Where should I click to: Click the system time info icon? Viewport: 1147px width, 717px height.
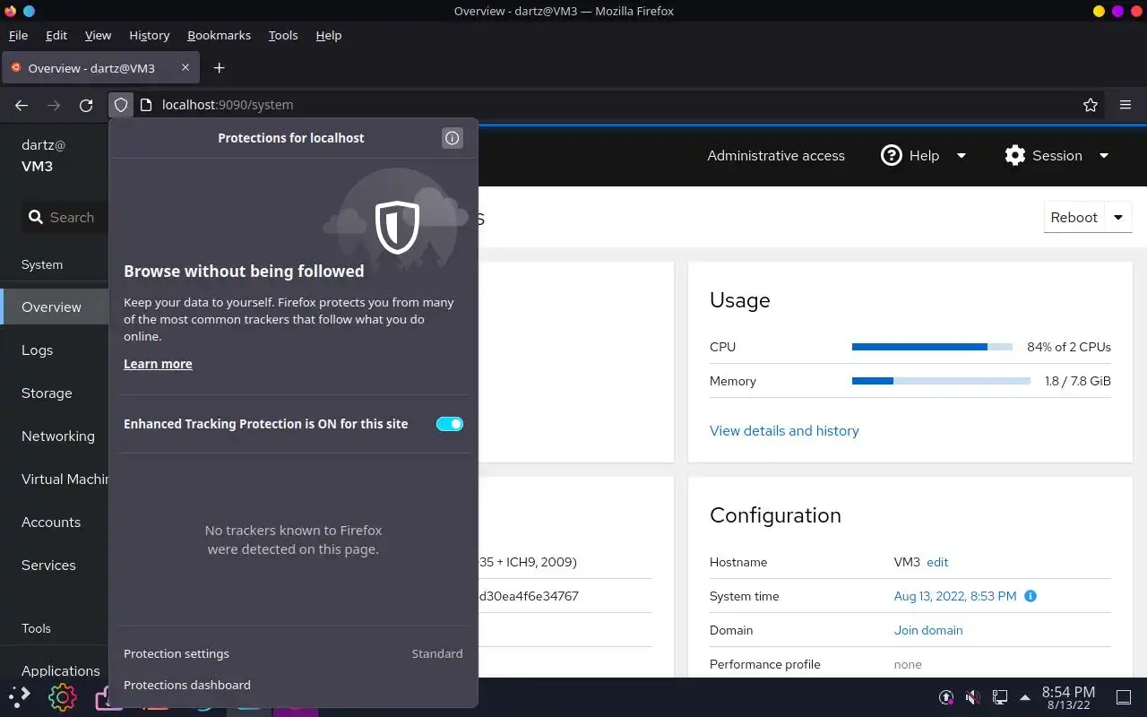1031,596
